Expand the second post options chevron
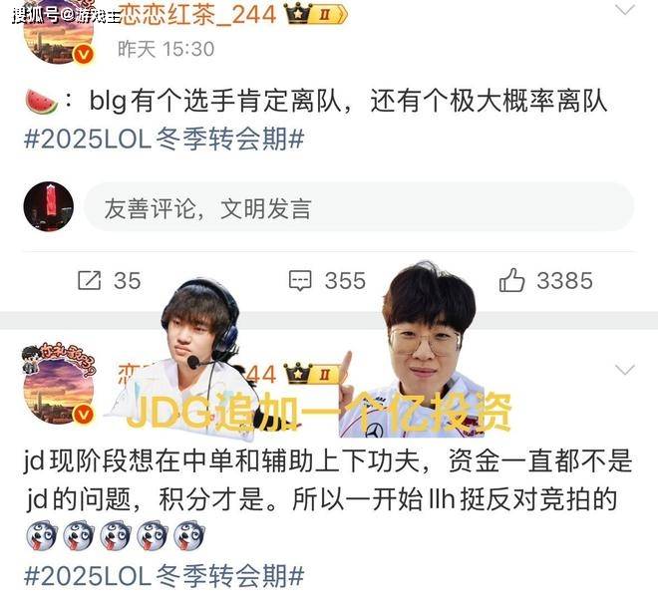Screen dimensions: 658x602 tap(625, 370)
